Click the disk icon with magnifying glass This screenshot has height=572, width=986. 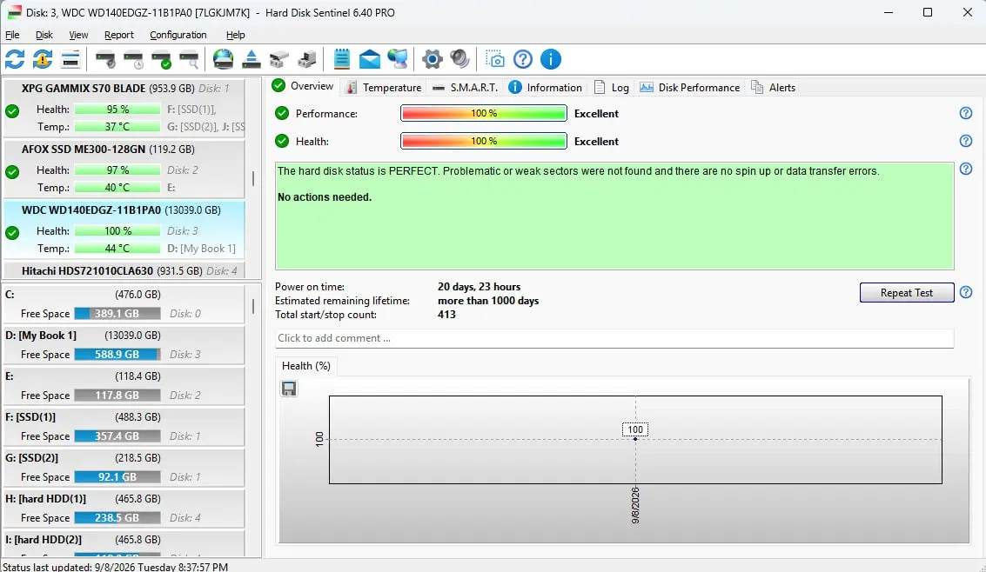point(189,60)
